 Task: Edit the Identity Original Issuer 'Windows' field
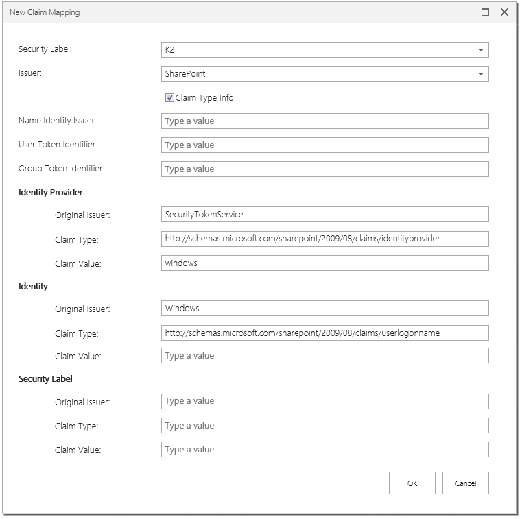pos(324,309)
